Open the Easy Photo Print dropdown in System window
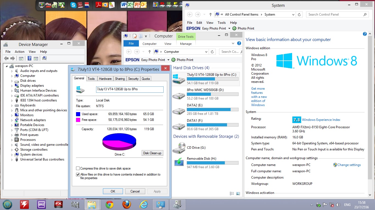This screenshot has width=375, height=210. coord(229,28)
